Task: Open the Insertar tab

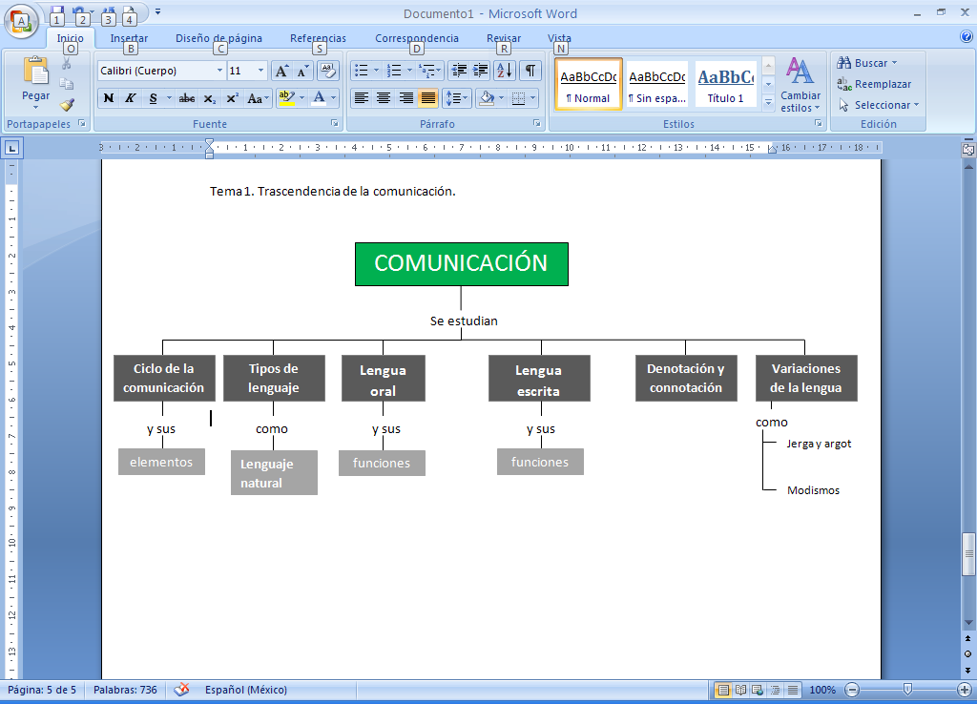Action: [129, 38]
